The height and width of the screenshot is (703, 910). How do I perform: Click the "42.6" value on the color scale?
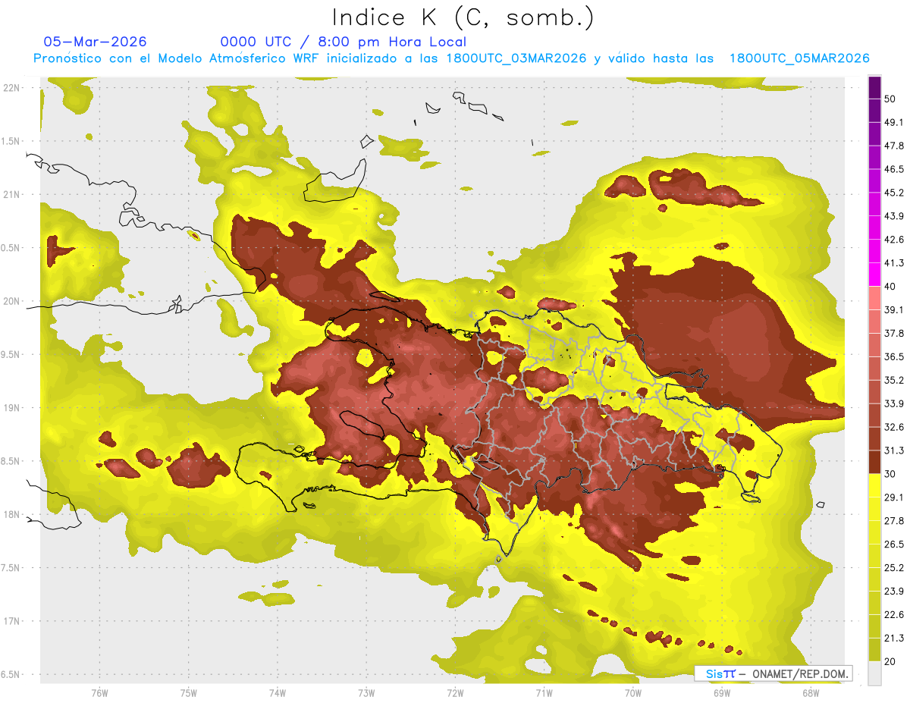coord(894,240)
